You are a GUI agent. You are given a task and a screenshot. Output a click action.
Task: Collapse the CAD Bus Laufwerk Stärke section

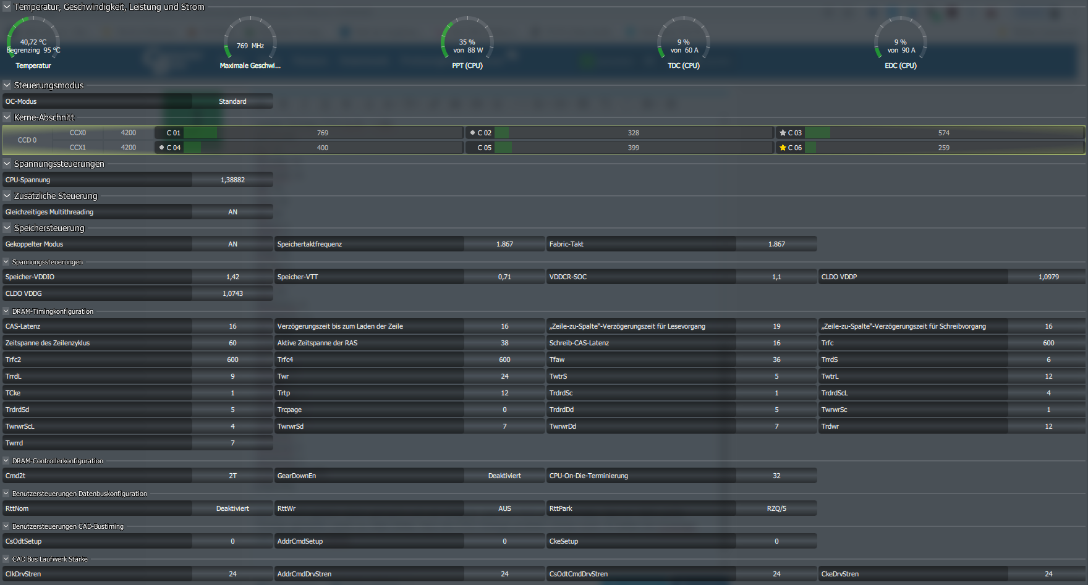[x=6, y=559]
